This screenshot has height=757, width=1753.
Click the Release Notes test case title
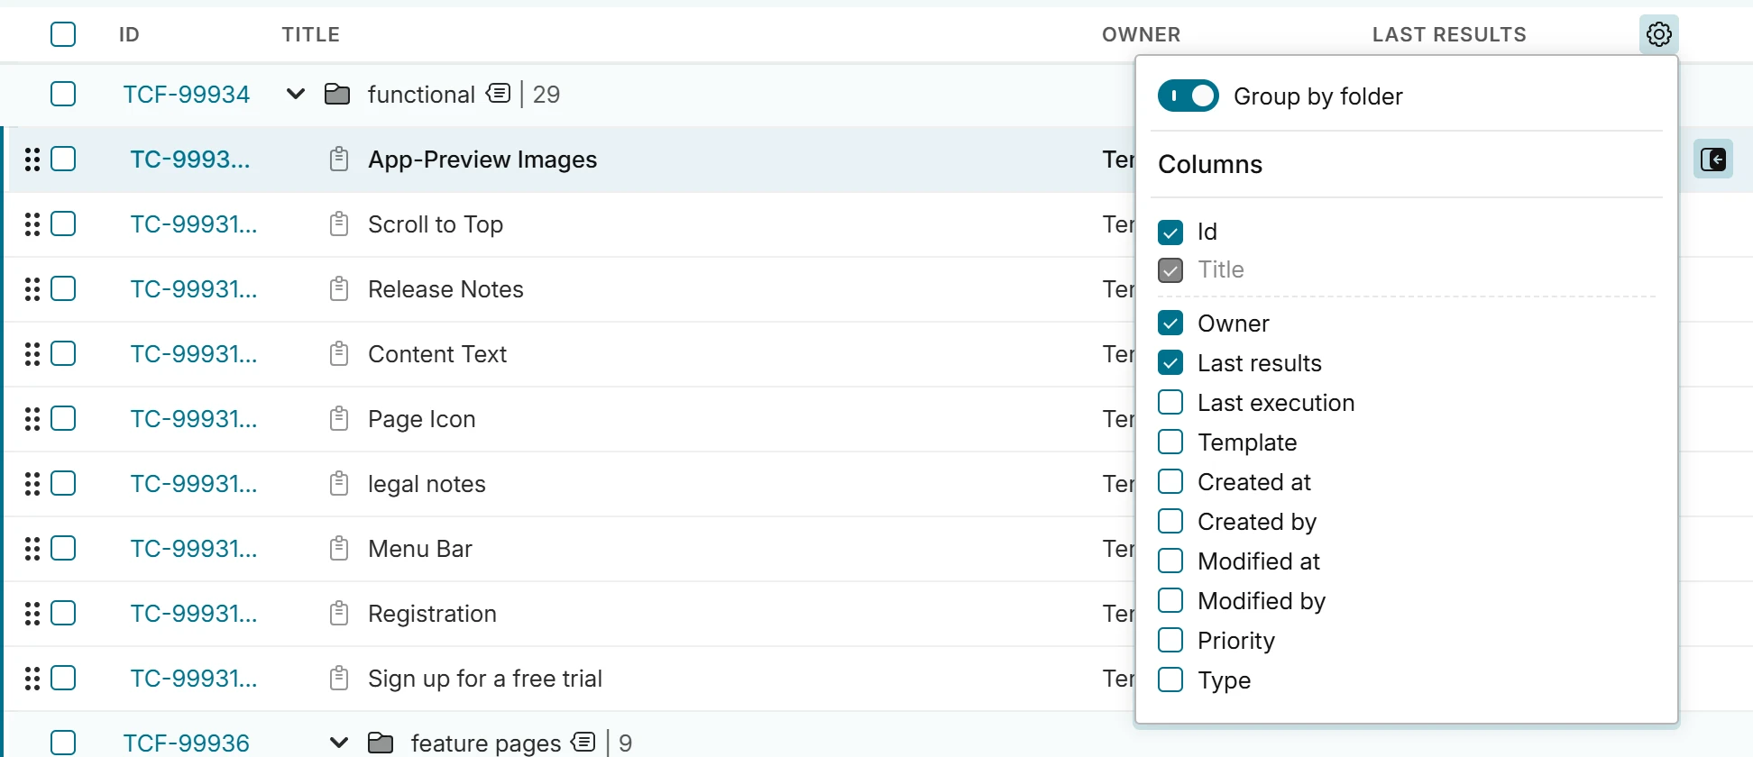pos(445,289)
